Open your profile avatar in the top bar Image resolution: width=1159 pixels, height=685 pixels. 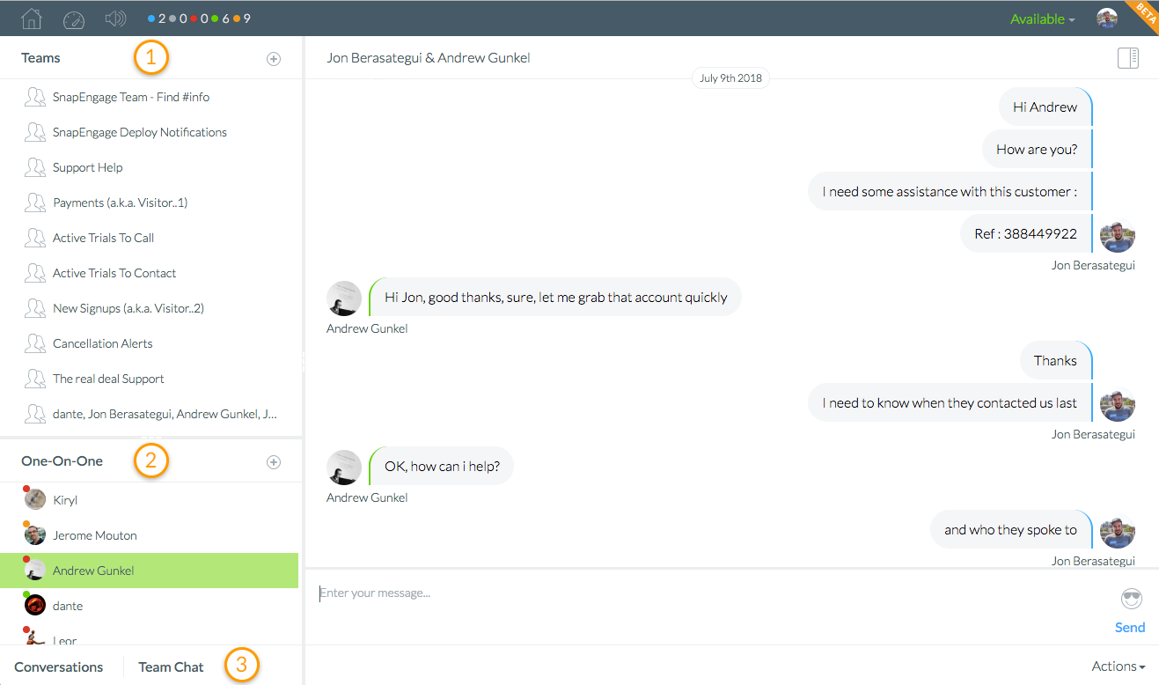[1107, 18]
